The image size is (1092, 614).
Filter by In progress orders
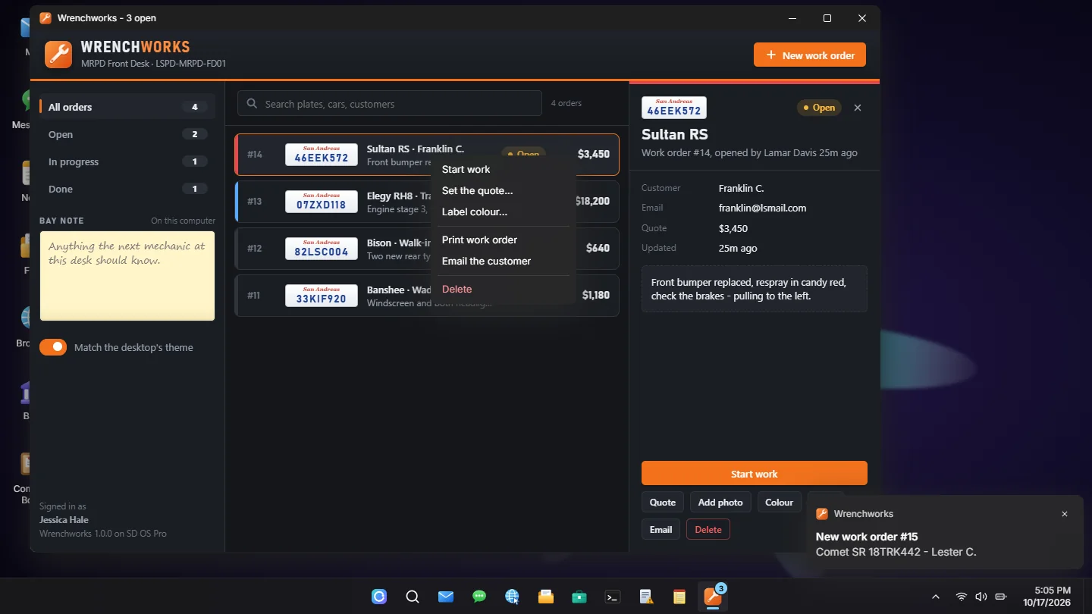(x=127, y=161)
